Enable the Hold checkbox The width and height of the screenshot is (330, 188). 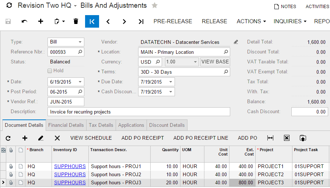50,71
